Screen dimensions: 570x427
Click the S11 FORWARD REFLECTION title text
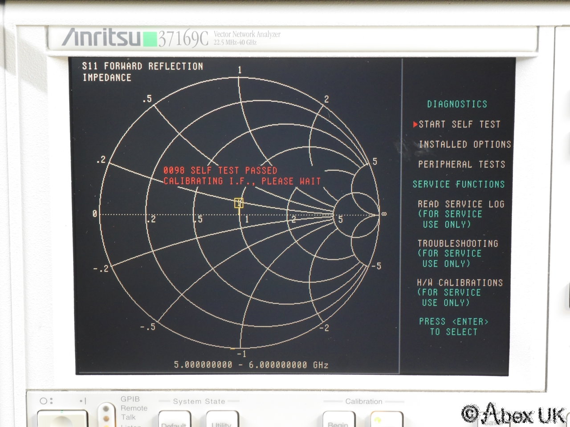pyautogui.click(x=142, y=67)
